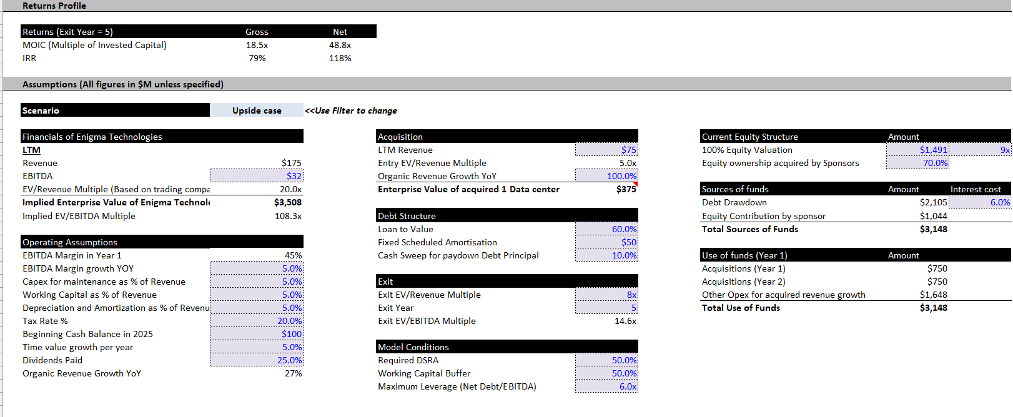Click the Assumptions section title bar

(x=506, y=84)
